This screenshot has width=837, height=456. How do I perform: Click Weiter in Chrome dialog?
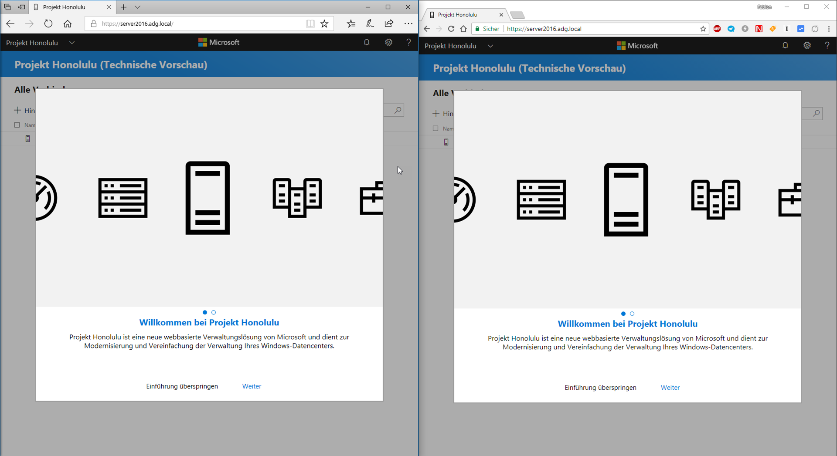pyautogui.click(x=670, y=388)
